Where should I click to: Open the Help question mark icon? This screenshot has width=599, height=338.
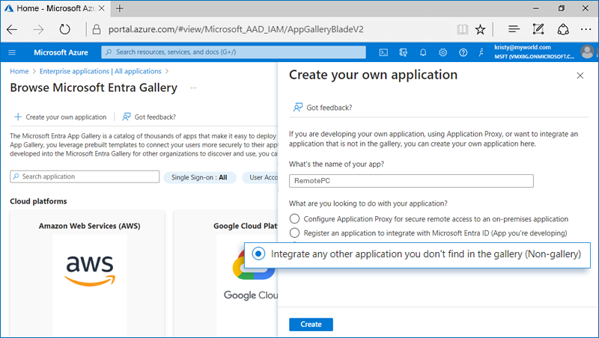(x=463, y=52)
